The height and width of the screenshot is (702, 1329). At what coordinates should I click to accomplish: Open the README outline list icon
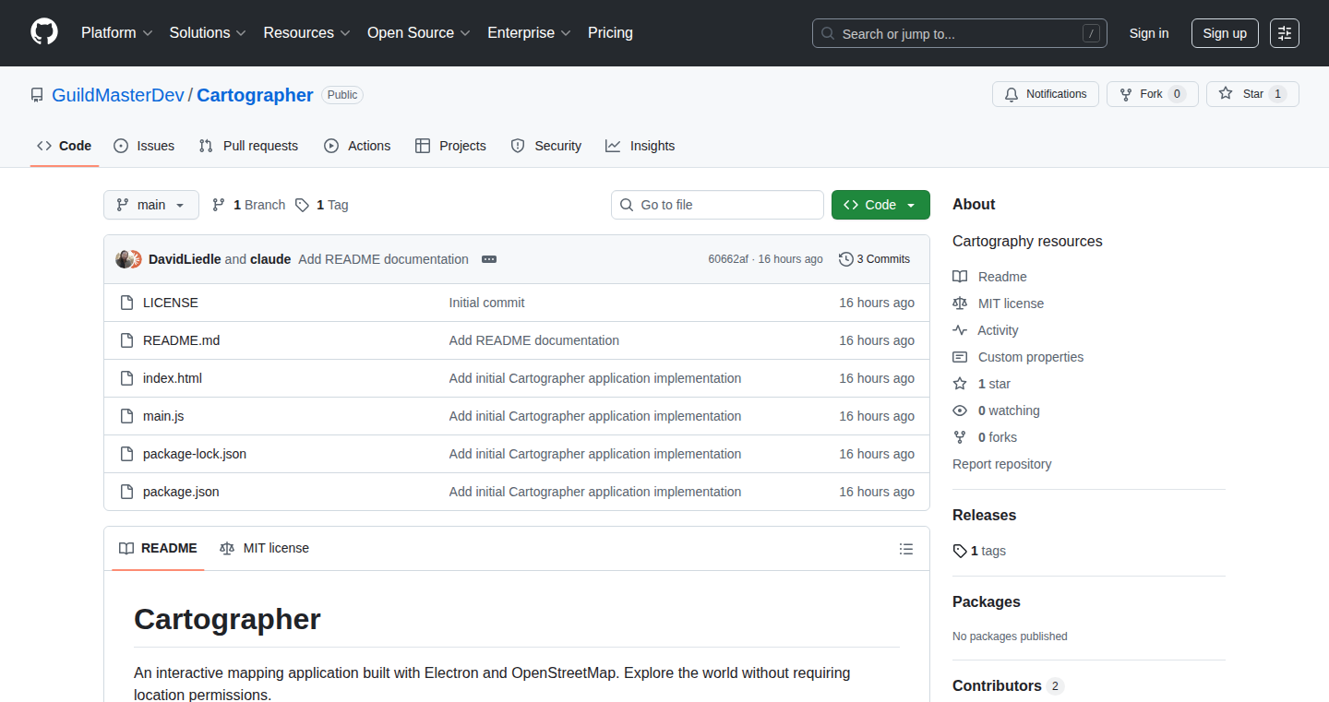[906, 549]
